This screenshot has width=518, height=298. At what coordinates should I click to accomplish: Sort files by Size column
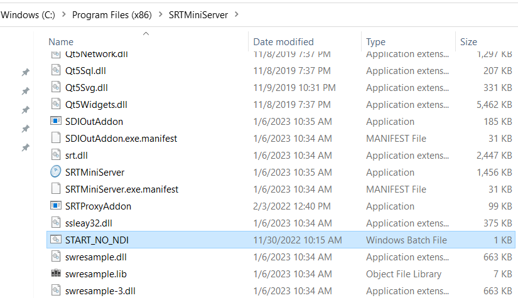(x=468, y=42)
